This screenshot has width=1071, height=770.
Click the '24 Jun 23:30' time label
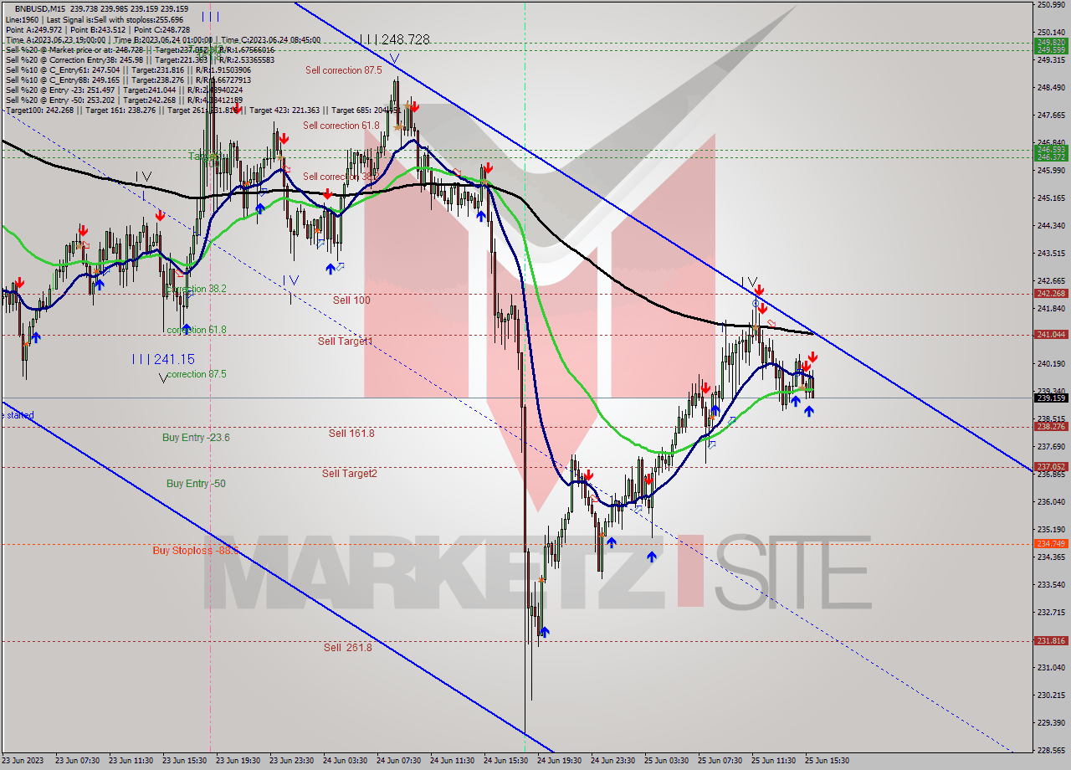612,761
